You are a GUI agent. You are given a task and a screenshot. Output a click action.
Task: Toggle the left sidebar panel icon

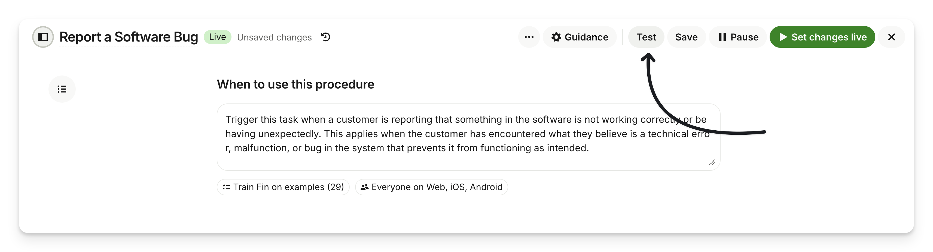(x=43, y=37)
